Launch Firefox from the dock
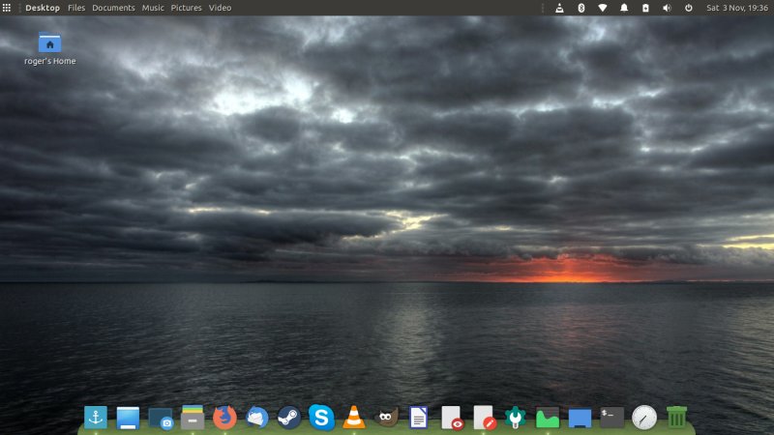774x435 pixels. click(x=224, y=418)
